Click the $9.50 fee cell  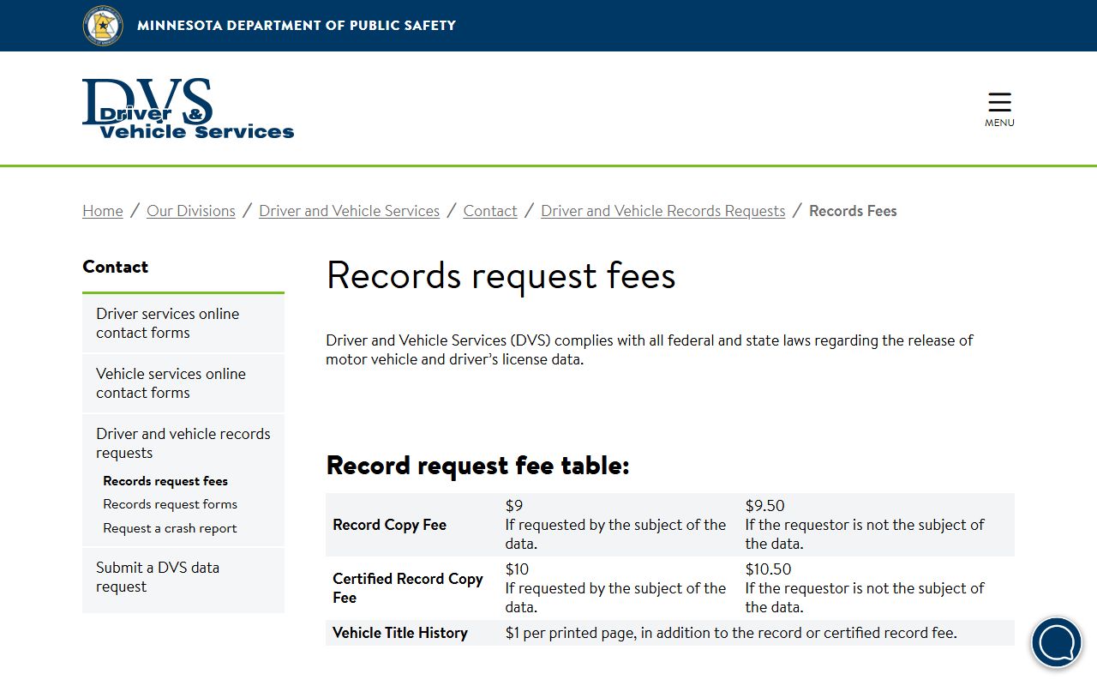[x=876, y=525]
